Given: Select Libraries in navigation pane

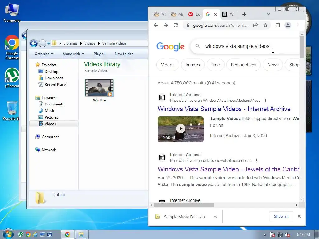Looking at the screenshot, I should (x=48, y=97).
